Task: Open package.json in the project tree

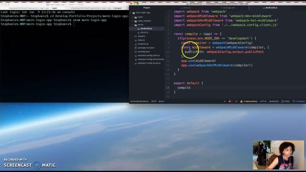Action: 143,52
